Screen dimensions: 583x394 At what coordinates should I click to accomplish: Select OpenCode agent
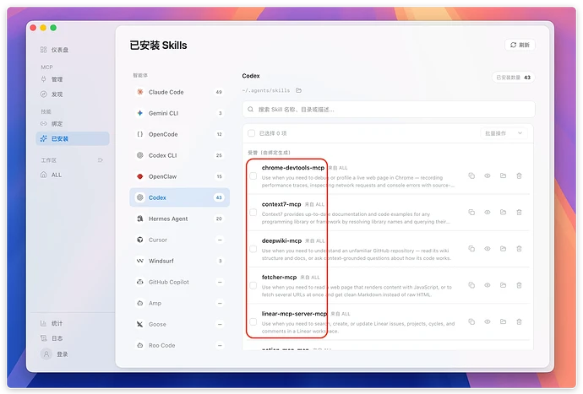(x=180, y=134)
